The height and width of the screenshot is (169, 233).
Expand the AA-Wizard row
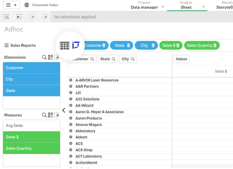(x=71, y=105)
